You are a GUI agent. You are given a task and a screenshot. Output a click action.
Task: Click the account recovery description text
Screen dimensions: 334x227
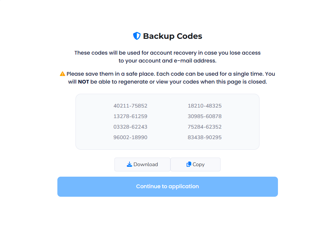167,57
